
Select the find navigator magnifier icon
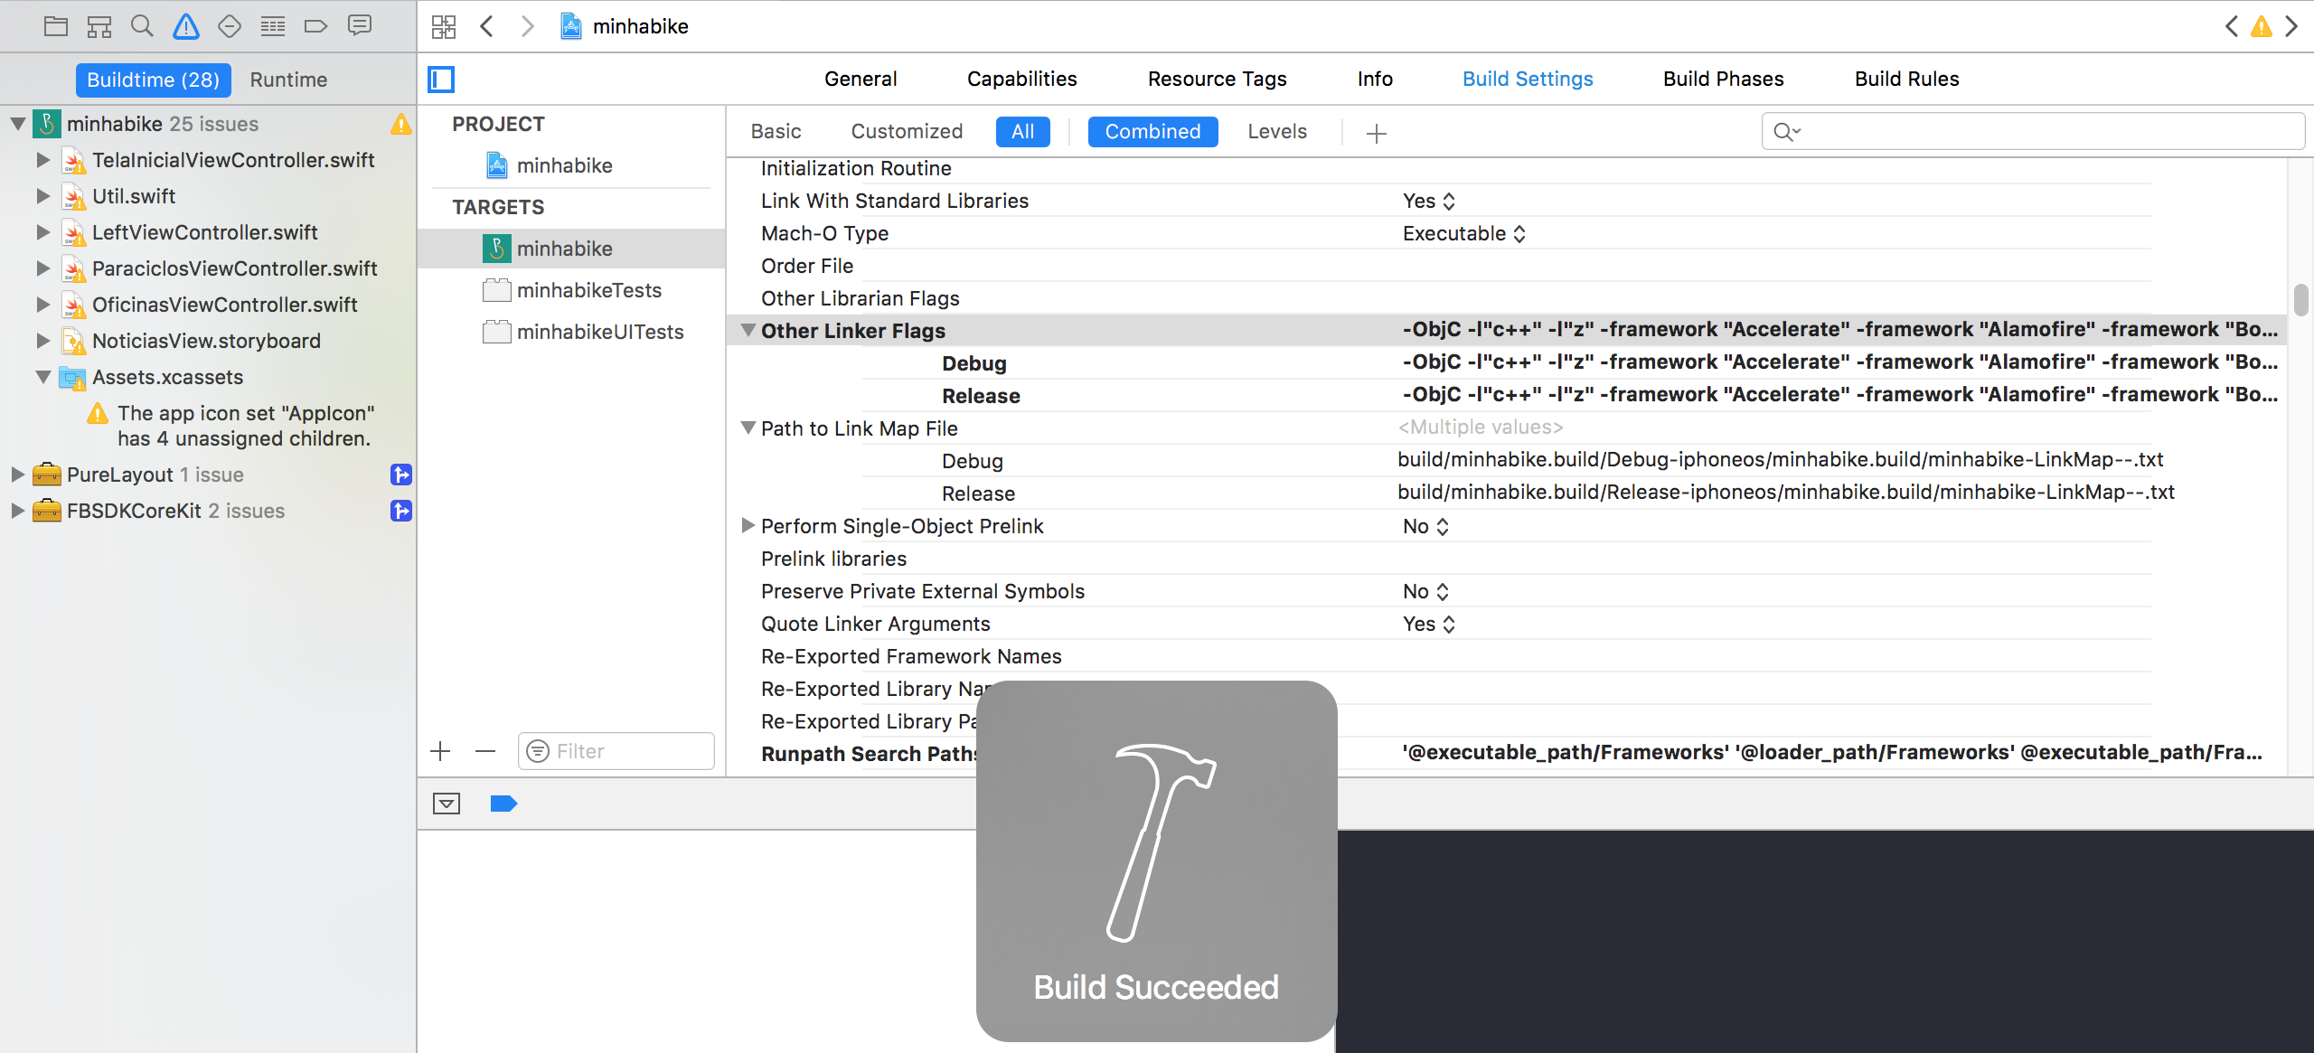point(142,26)
